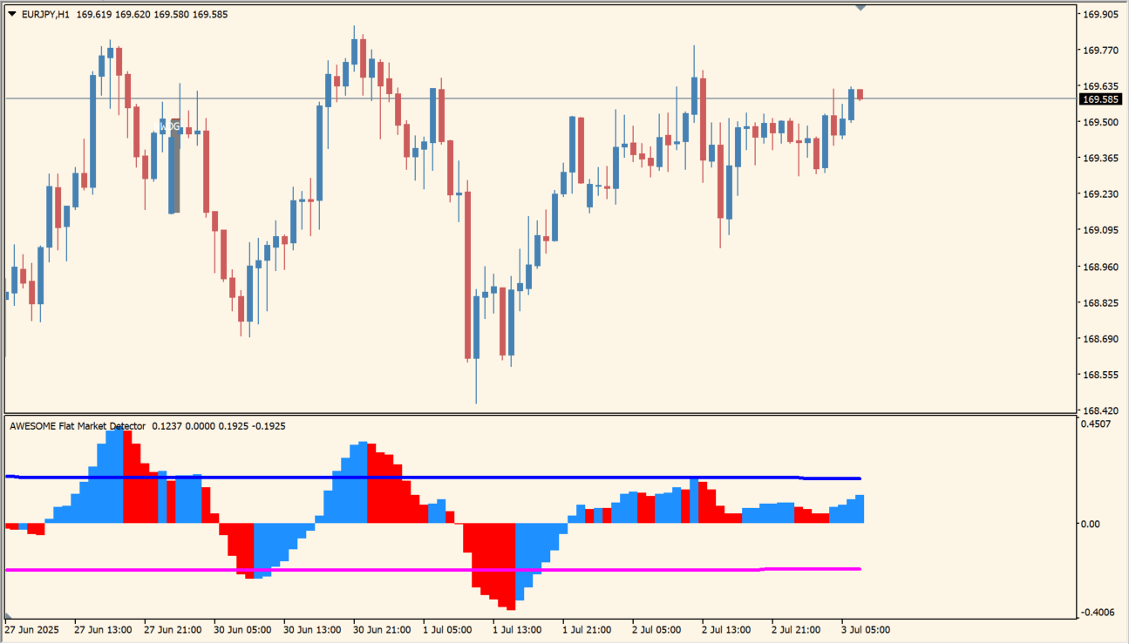
Task: Click the AWESOME Flat Market Detector label
Action: (x=78, y=426)
